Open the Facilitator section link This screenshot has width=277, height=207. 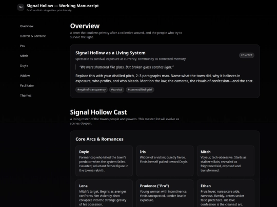tap(27, 85)
